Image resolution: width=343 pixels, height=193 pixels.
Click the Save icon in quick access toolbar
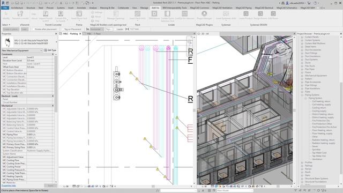click(17, 3)
